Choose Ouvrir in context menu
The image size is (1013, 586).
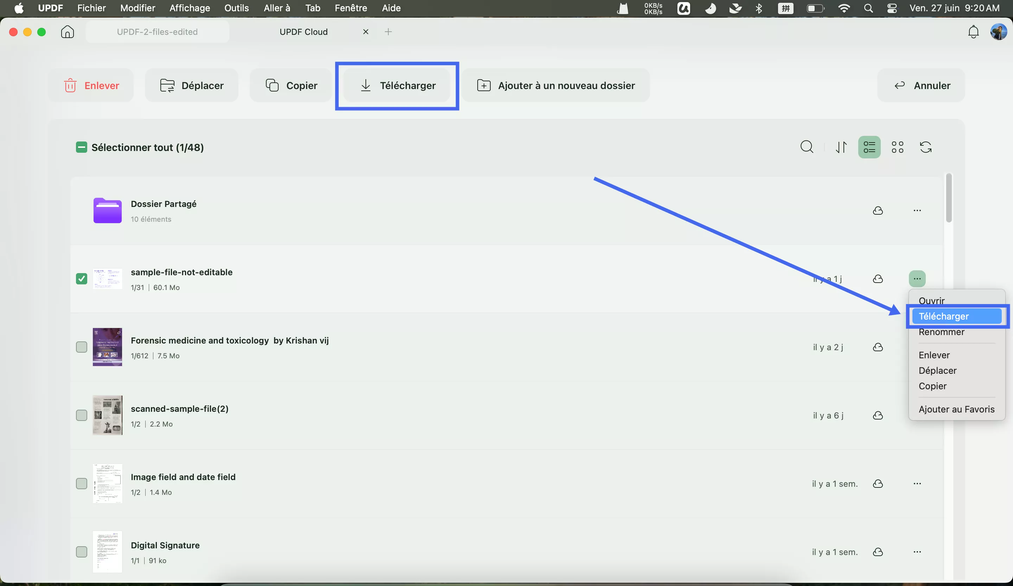(931, 301)
